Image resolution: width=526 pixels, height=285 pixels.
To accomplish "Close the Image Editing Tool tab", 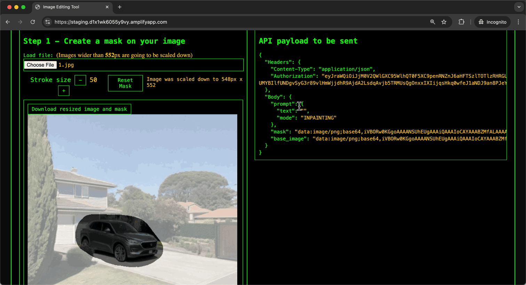I will (107, 7).
